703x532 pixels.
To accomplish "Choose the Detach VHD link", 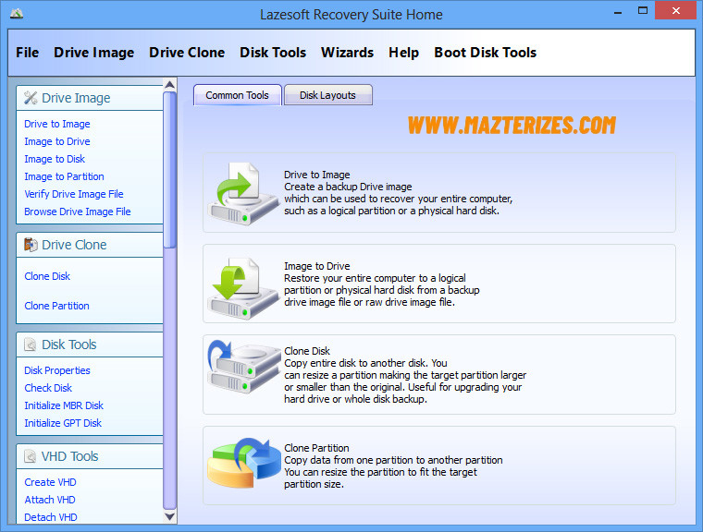I will (51, 517).
